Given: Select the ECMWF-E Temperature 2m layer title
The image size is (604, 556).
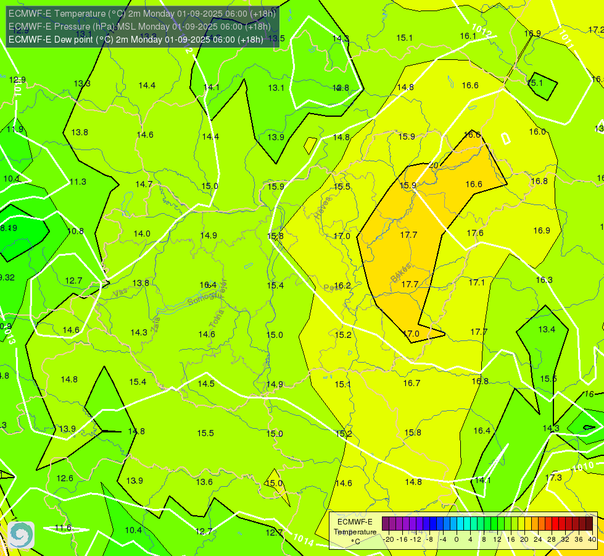Looking at the screenshot, I should coord(142,14).
